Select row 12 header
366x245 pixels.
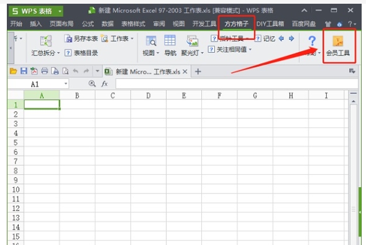[16, 208]
